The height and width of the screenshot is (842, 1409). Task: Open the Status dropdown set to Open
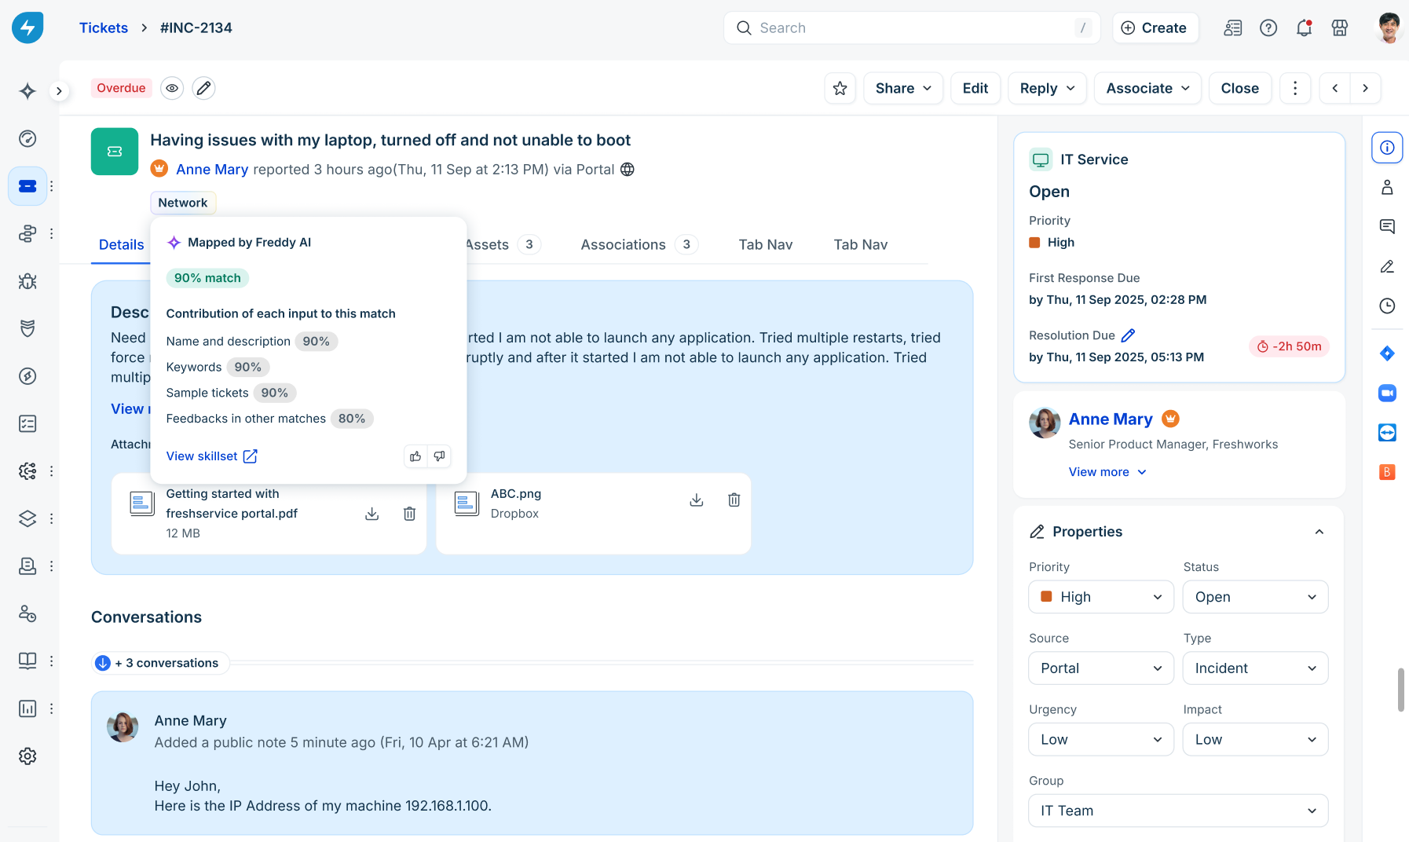pos(1255,597)
